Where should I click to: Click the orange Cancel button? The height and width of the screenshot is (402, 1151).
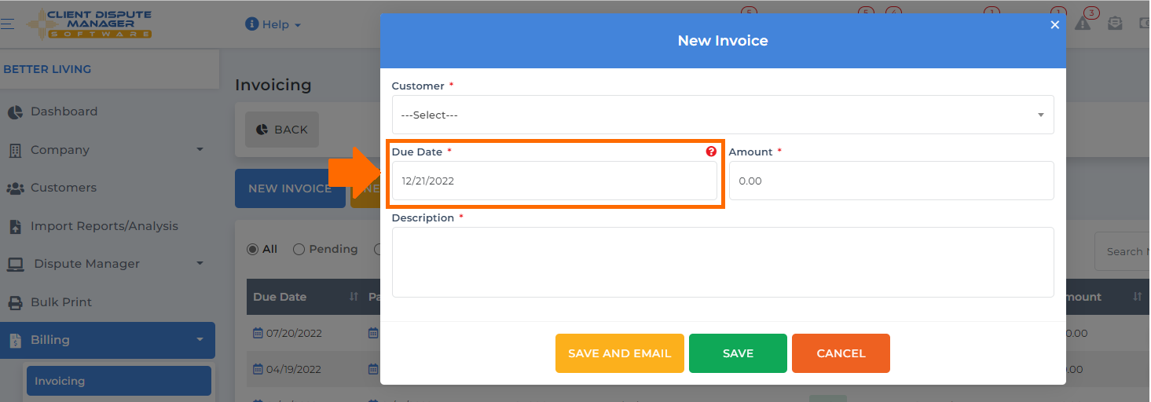pyautogui.click(x=841, y=353)
